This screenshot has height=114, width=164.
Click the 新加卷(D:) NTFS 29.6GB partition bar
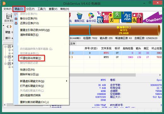(125, 30)
